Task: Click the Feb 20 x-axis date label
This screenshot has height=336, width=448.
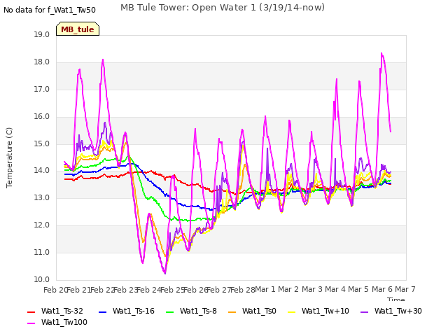Action: (x=55, y=290)
